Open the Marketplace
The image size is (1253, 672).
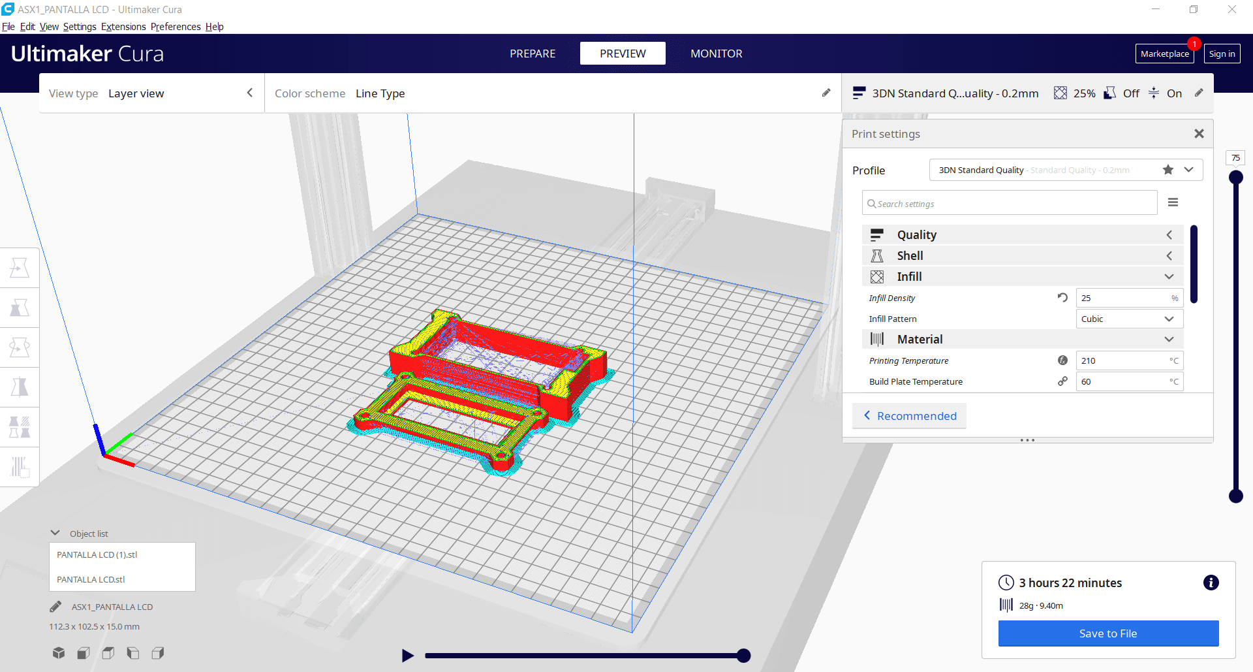pos(1164,54)
